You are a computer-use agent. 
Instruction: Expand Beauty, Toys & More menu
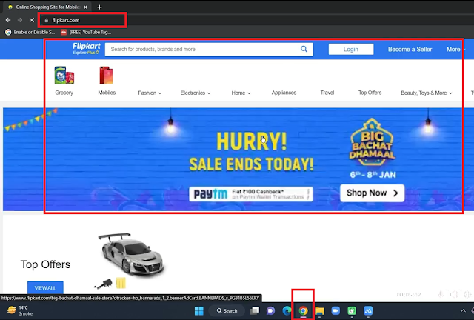[x=427, y=93]
